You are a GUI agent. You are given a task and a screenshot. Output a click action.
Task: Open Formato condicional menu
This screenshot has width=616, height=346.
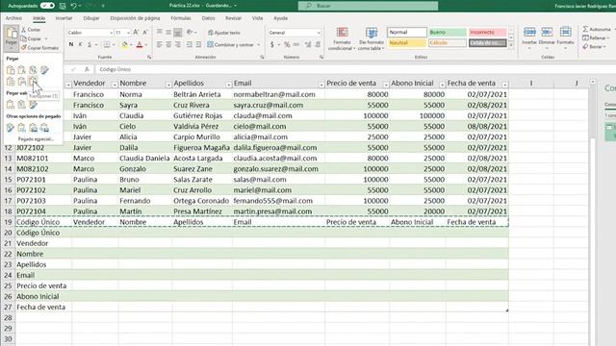342,38
